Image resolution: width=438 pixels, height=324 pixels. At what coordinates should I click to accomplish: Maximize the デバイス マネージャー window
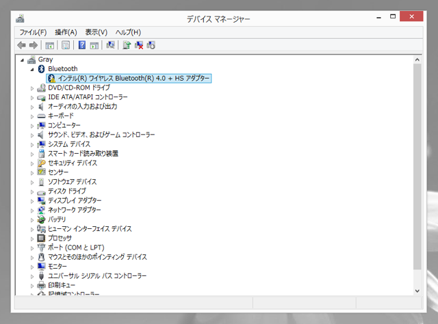393,16
